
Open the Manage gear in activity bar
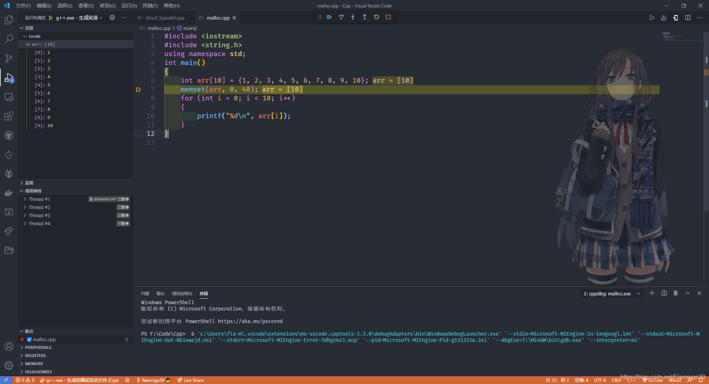(9, 366)
